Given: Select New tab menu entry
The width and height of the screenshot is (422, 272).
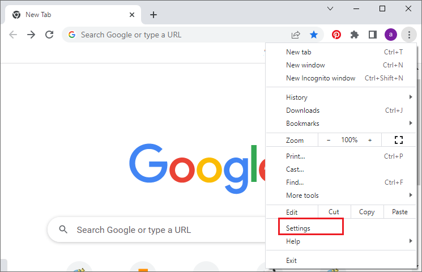Looking at the screenshot, I should 341,52.
